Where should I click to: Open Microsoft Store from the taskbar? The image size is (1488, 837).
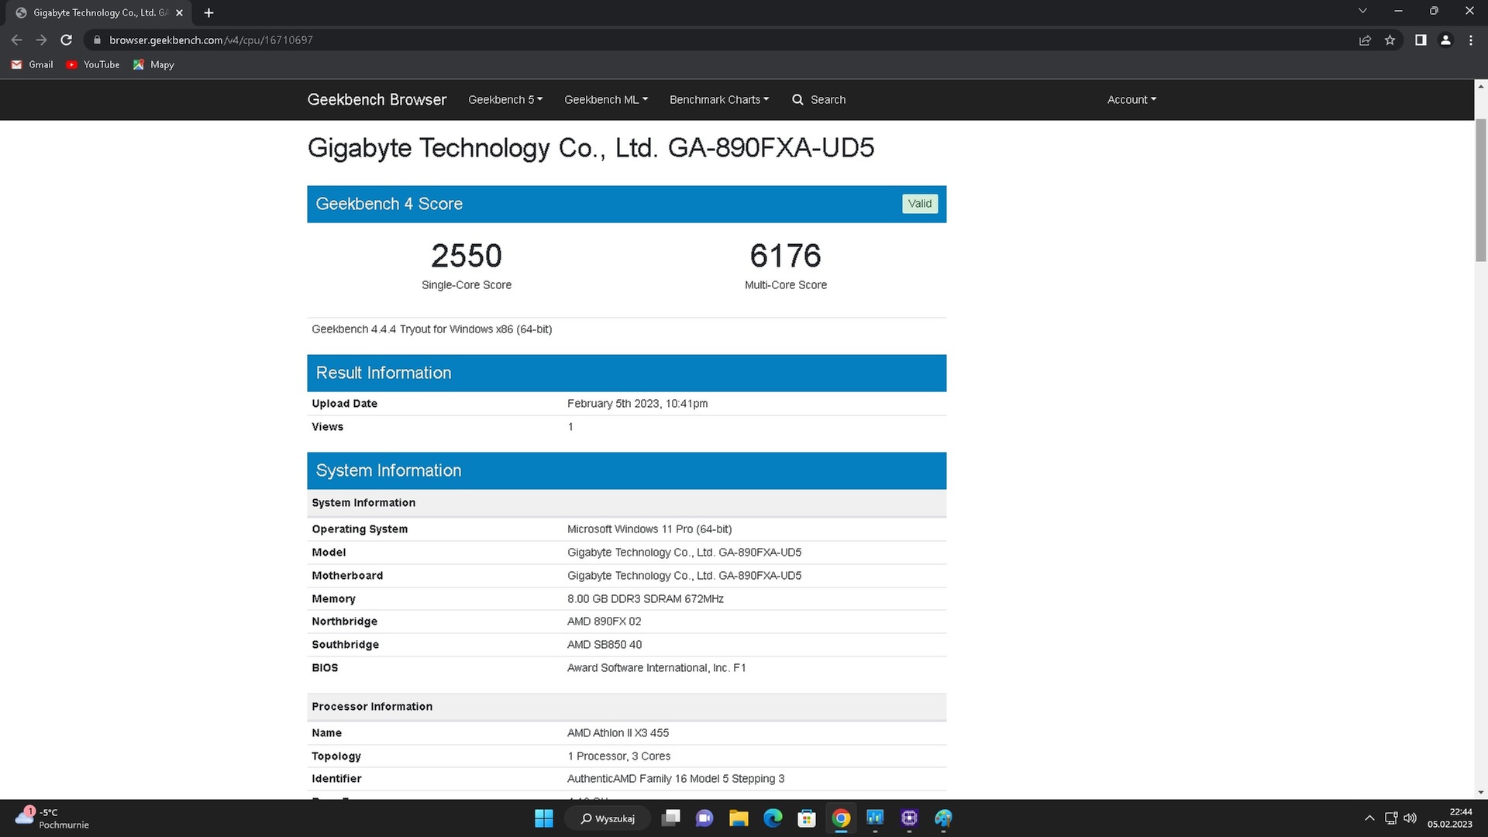pyautogui.click(x=807, y=818)
